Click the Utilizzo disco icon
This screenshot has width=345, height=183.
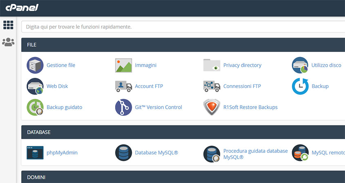[300, 65]
